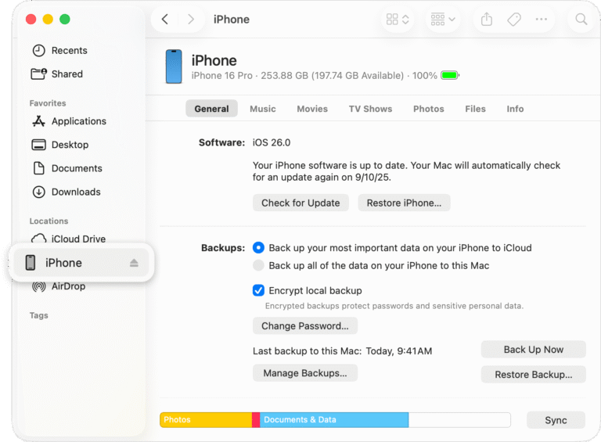Open Downloads in the sidebar
This screenshot has width=601, height=442.
tap(66, 192)
